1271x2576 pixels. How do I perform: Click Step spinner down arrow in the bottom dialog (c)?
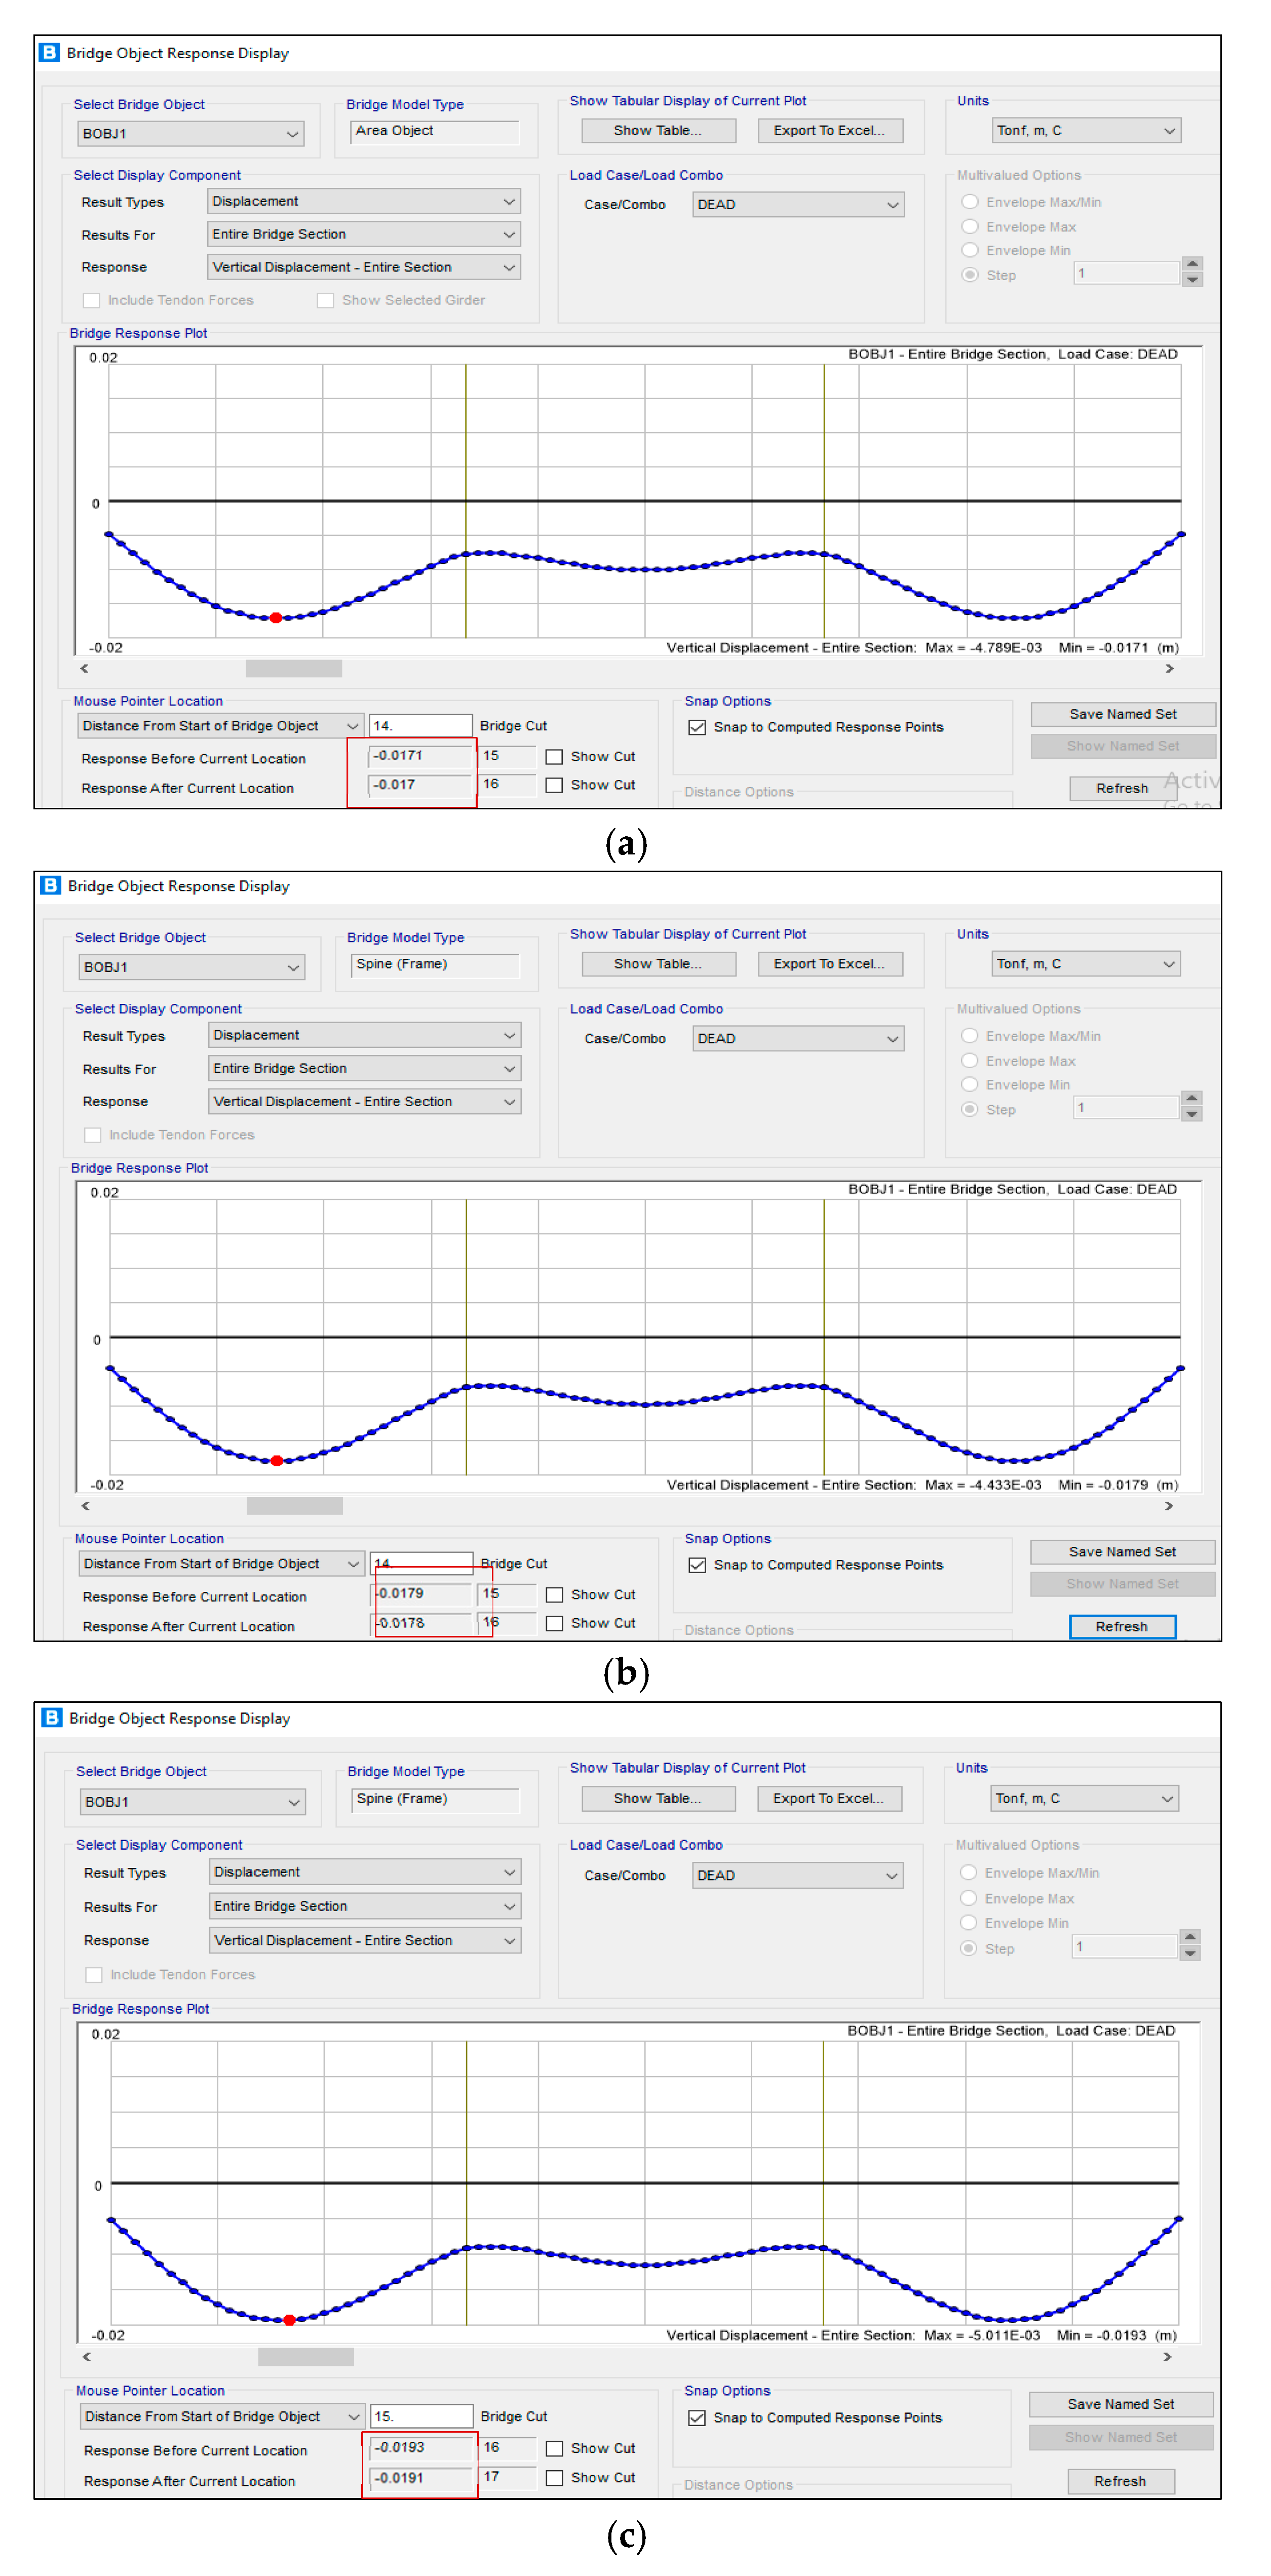1189,1953
